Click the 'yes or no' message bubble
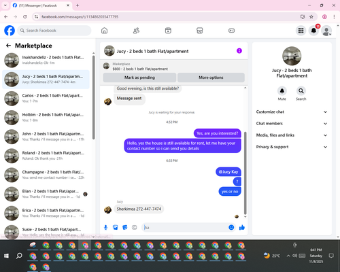 [x=230, y=192]
